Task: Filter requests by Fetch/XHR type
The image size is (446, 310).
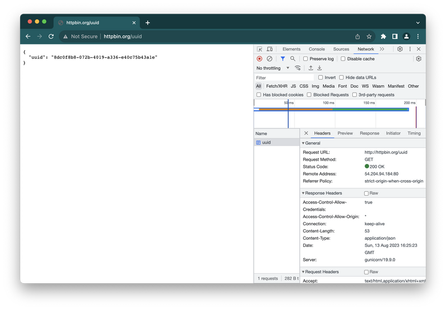Action: coord(277,86)
